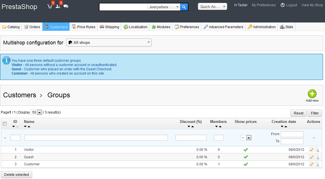The image size is (325, 179).
Task: Open the All shops multishop dropdown
Action: (x=109, y=43)
